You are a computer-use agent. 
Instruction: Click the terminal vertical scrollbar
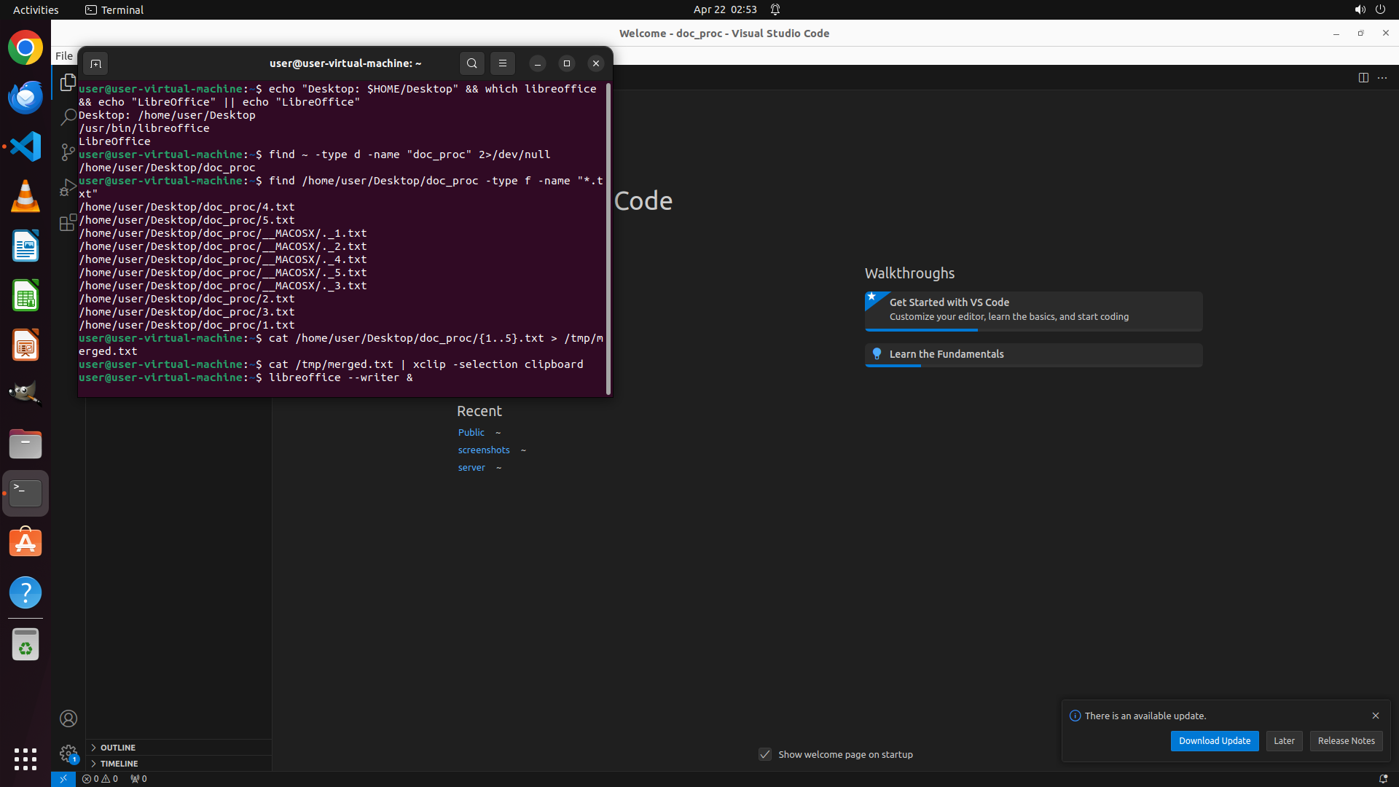click(608, 240)
